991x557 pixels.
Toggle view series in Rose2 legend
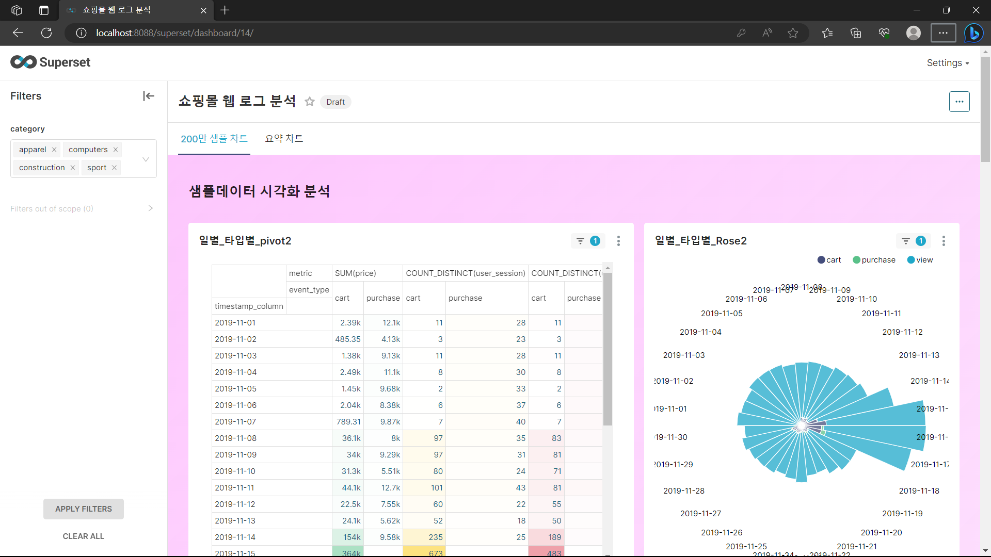920,260
